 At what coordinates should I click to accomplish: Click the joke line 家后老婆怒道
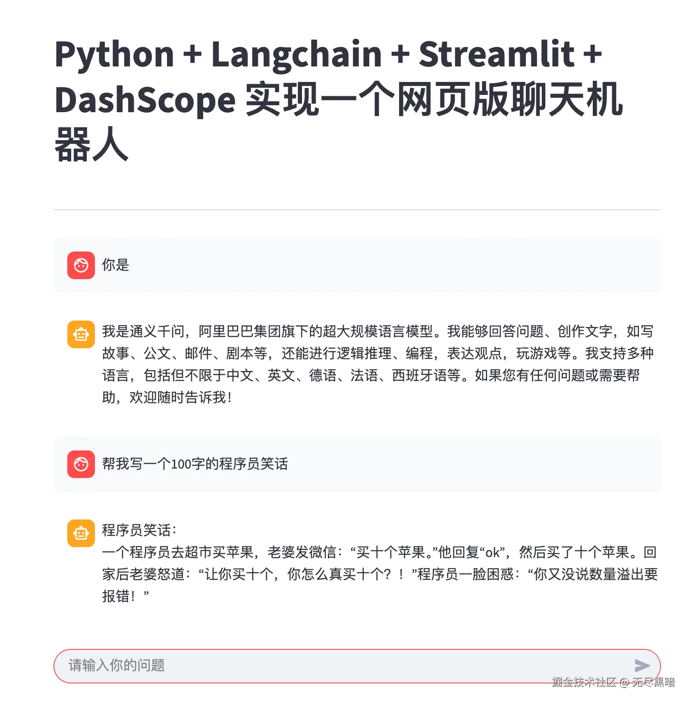[380, 574]
